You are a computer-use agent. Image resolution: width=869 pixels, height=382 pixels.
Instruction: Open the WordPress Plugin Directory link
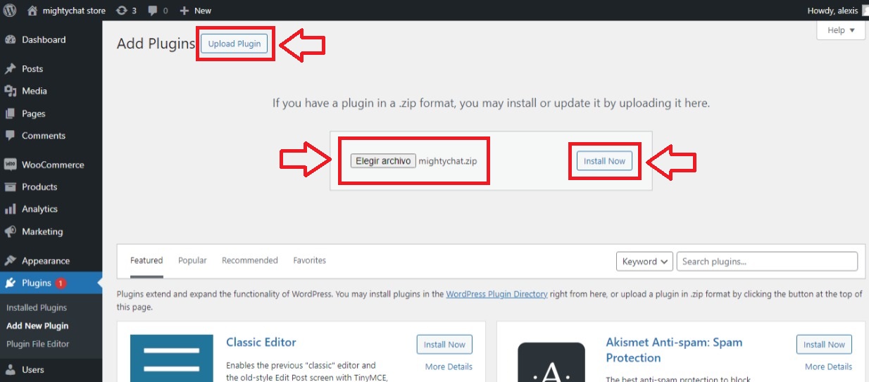pyautogui.click(x=496, y=294)
